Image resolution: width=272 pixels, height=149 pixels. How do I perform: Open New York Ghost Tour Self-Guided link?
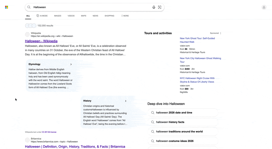pyautogui.click(x=197, y=40)
